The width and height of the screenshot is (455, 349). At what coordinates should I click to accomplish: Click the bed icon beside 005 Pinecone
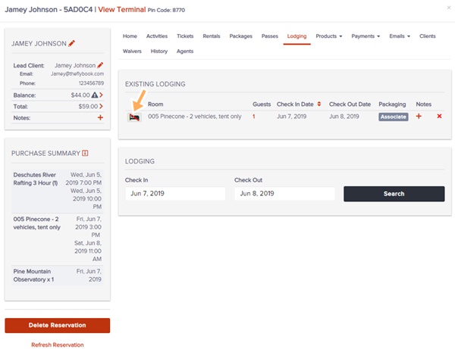134,117
